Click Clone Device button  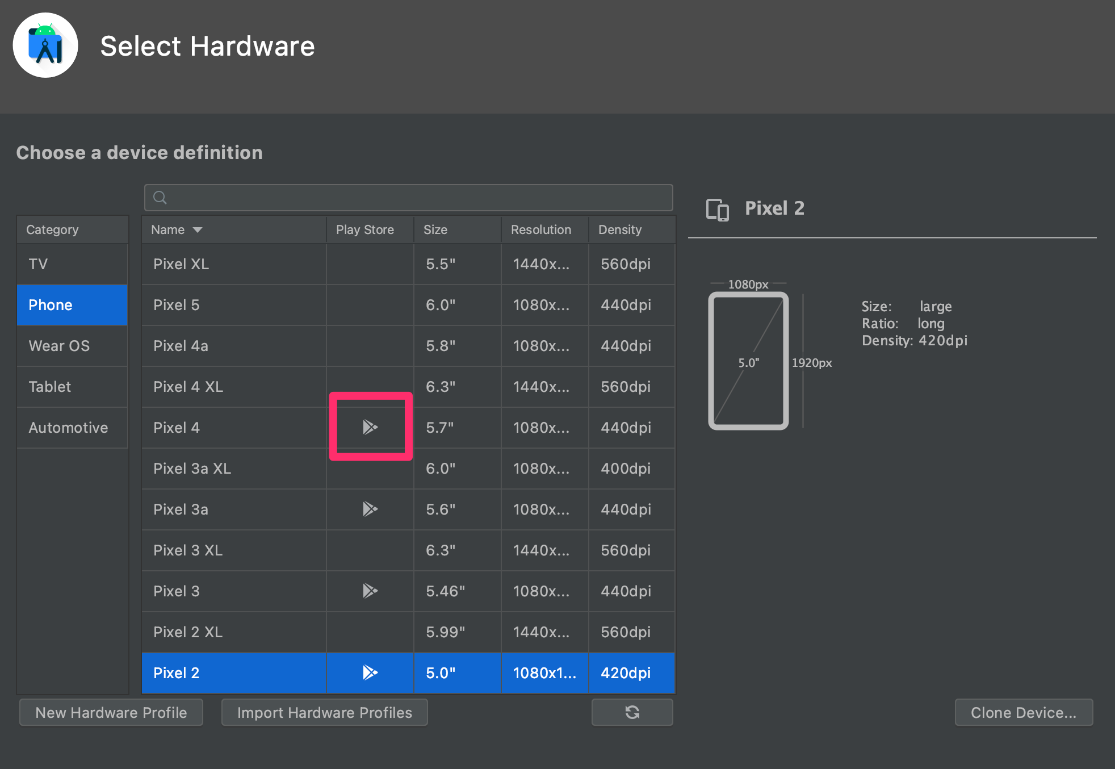click(1024, 712)
